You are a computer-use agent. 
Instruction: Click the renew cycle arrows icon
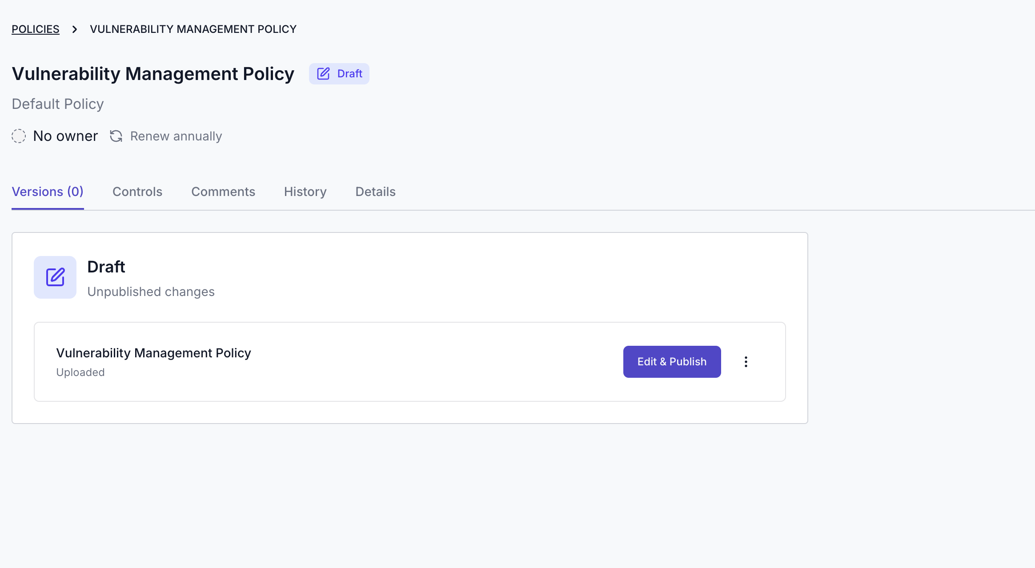(116, 136)
